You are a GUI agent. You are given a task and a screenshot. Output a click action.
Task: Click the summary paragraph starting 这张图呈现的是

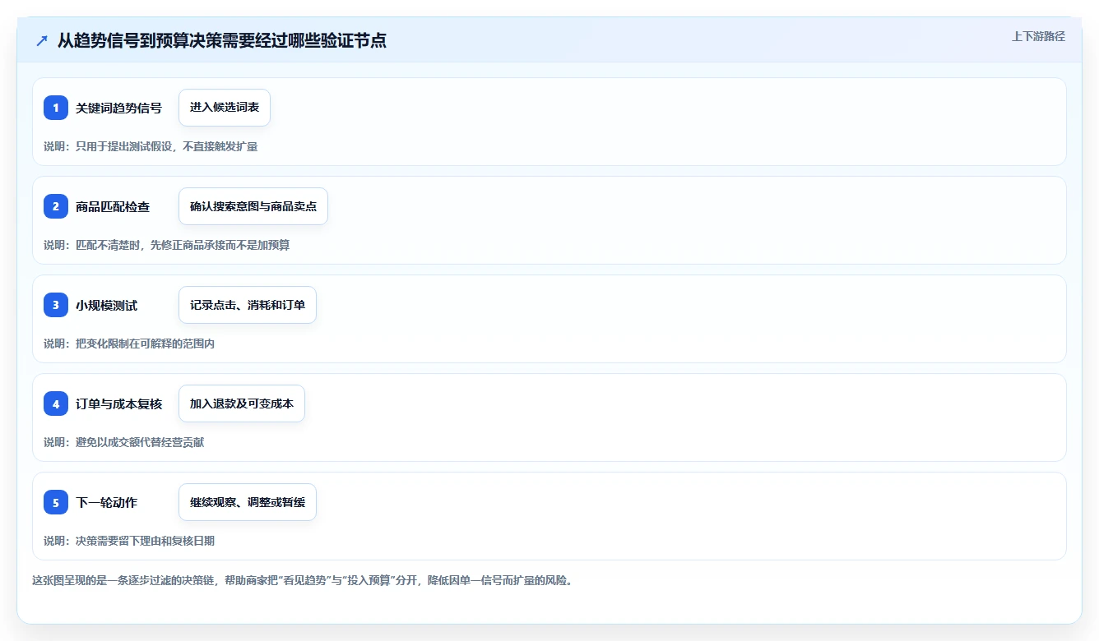pyautogui.click(x=302, y=580)
